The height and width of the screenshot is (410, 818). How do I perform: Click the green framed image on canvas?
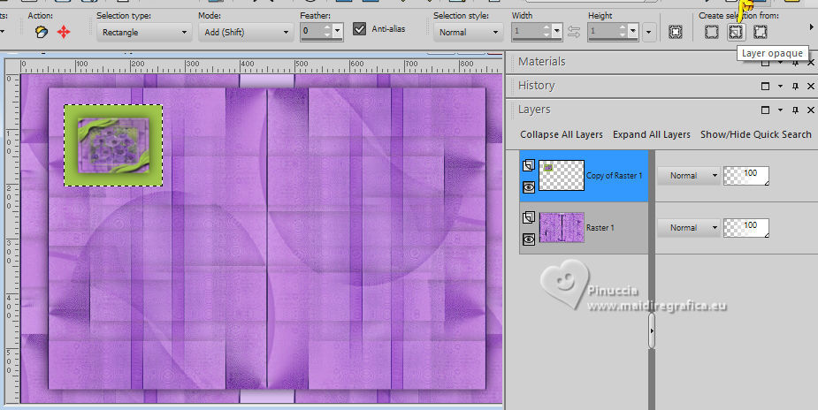(x=113, y=145)
